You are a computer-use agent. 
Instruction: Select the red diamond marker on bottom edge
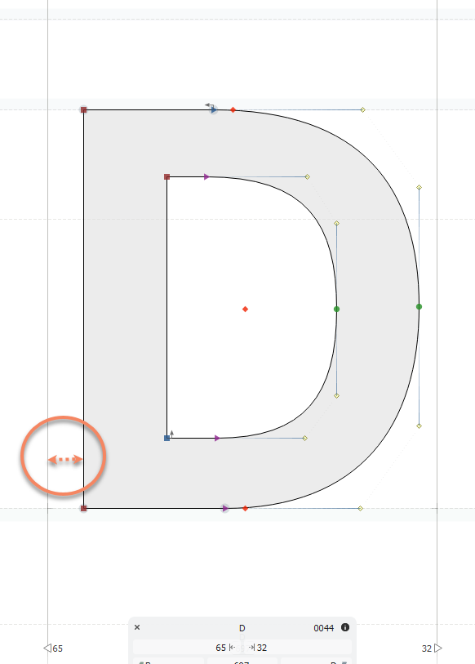pos(245,508)
